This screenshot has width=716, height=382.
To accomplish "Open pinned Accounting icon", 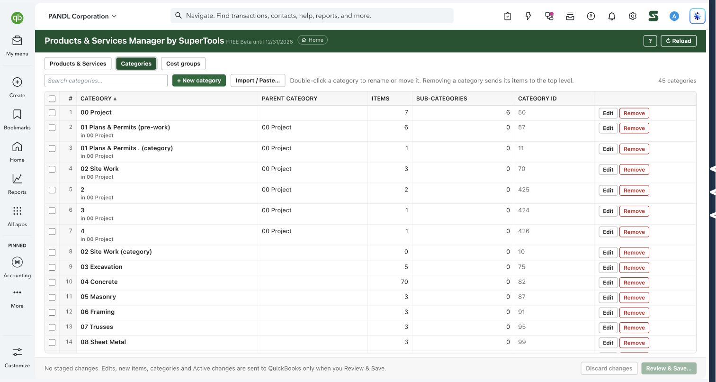I will coord(17,262).
